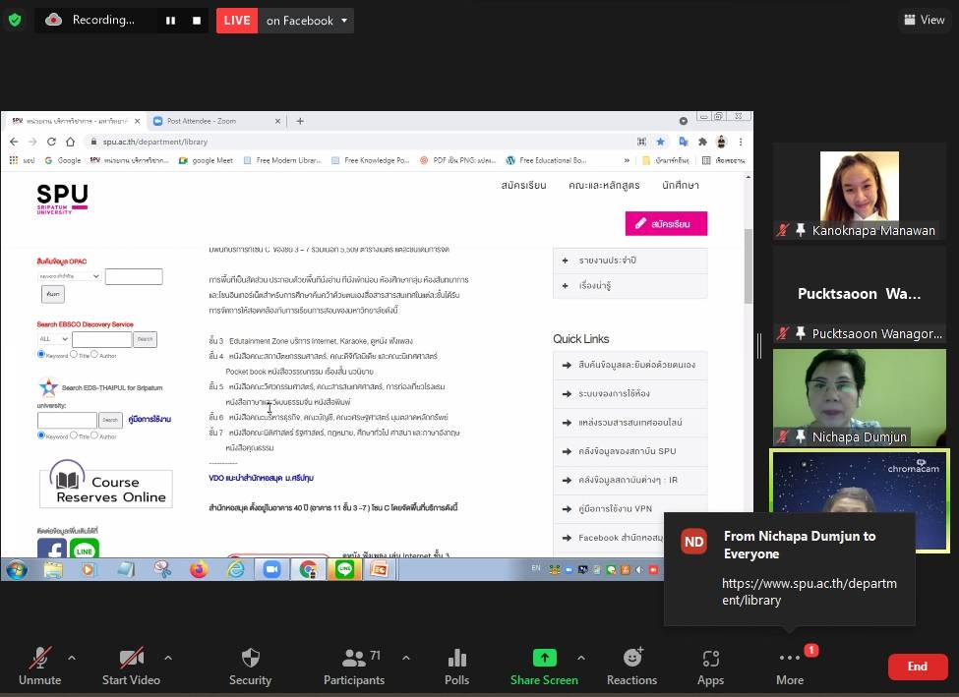The height and width of the screenshot is (697, 959).
Task: Select the Nichapa Dumjun video tile
Action: pyautogui.click(x=860, y=397)
